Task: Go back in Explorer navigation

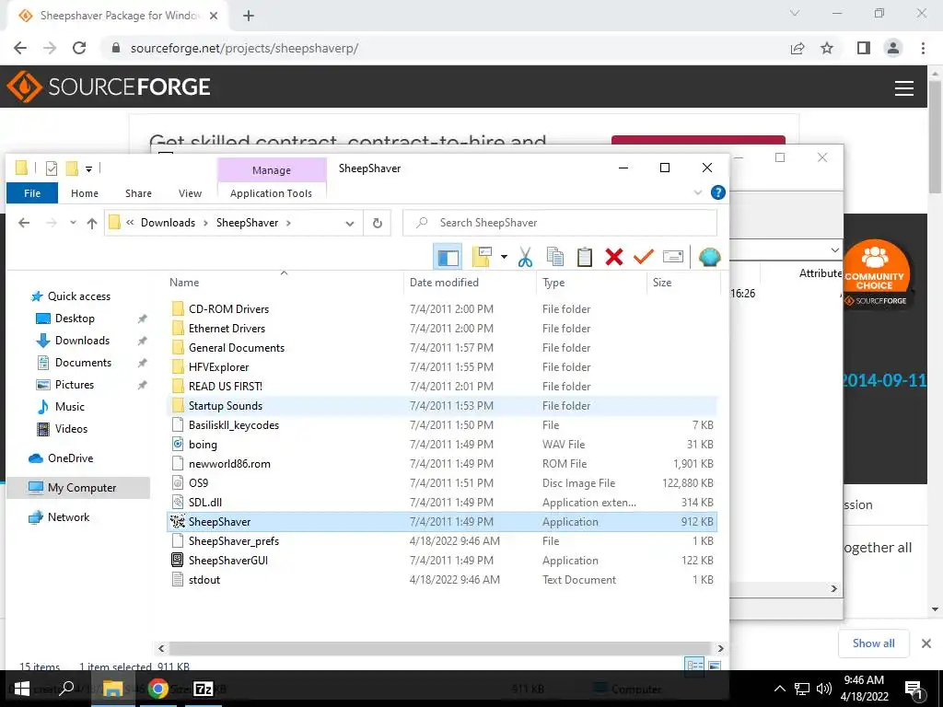Action: pyautogui.click(x=23, y=223)
